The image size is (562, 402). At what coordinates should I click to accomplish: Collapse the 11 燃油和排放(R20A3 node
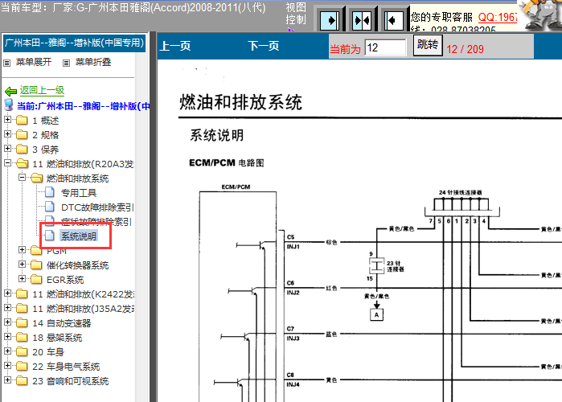tap(7, 163)
